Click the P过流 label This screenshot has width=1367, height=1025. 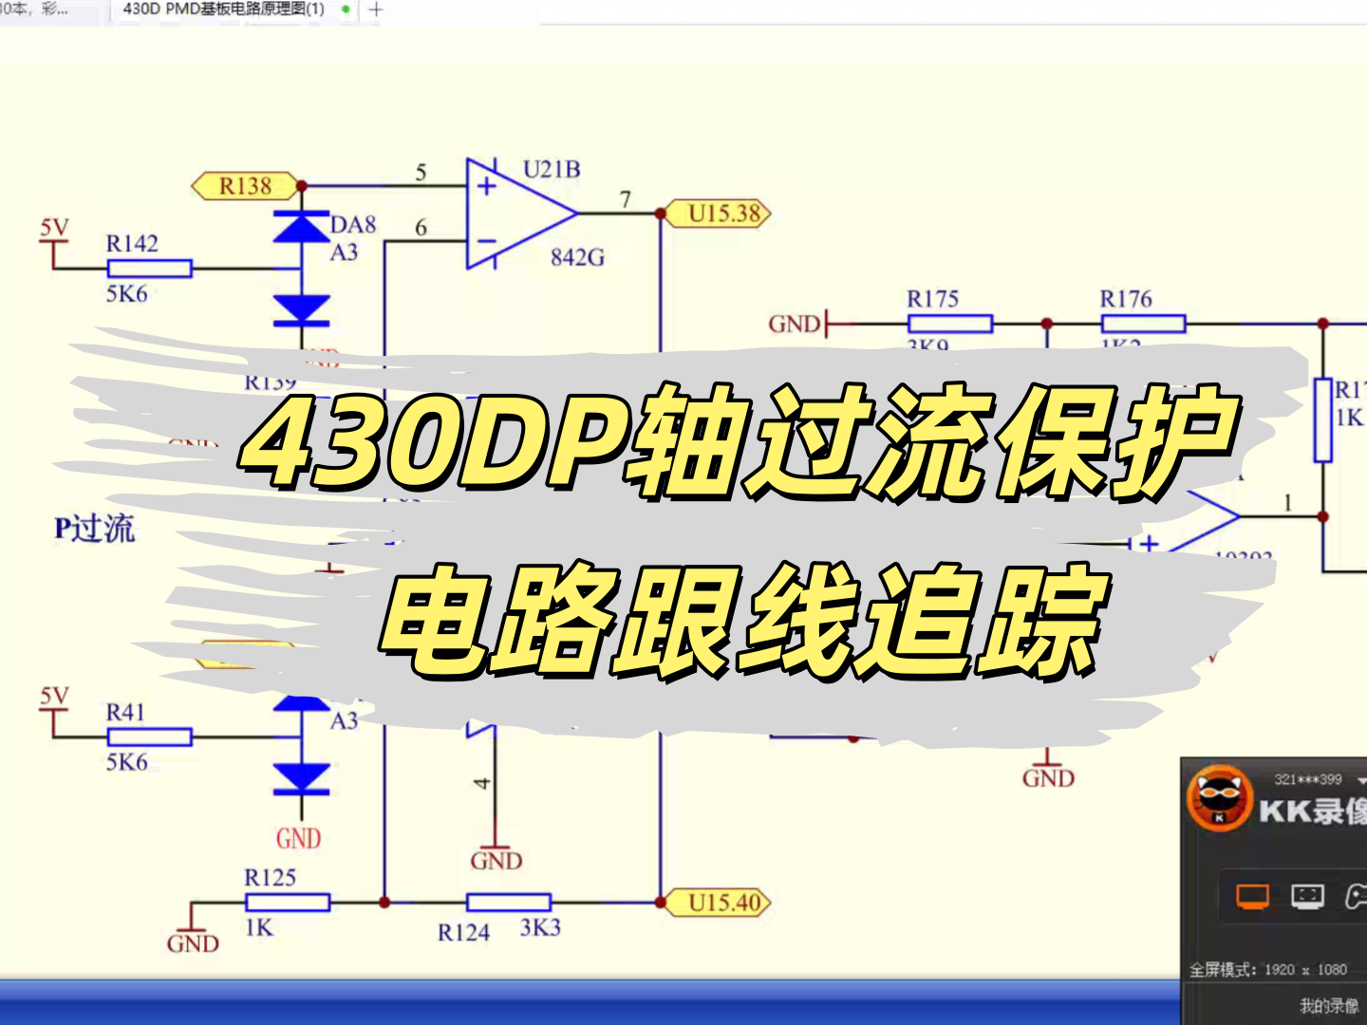click(x=95, y=529)
